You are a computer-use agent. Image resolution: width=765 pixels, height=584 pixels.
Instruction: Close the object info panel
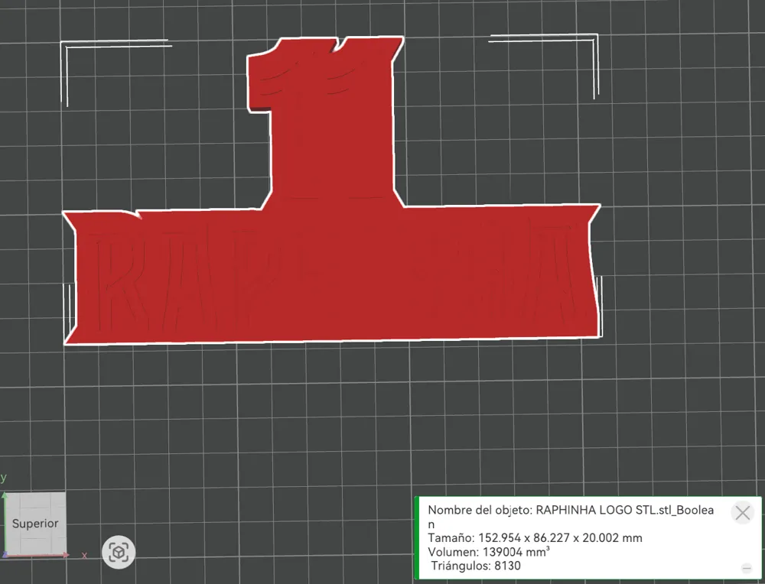(743, 513)
